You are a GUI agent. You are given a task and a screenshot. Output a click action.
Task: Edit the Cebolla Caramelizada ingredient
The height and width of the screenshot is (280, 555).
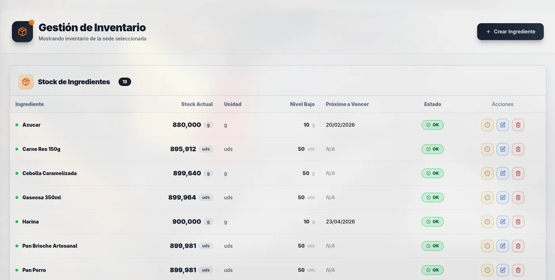(x=503, y=173)
